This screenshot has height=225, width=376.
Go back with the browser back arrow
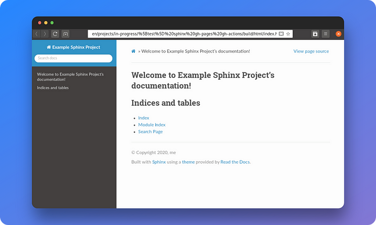click(x=37, y=34)
